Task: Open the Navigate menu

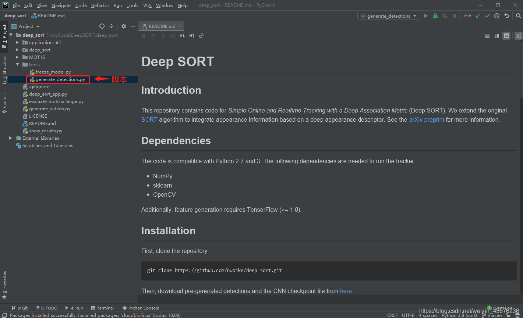Action: point(61,5)
